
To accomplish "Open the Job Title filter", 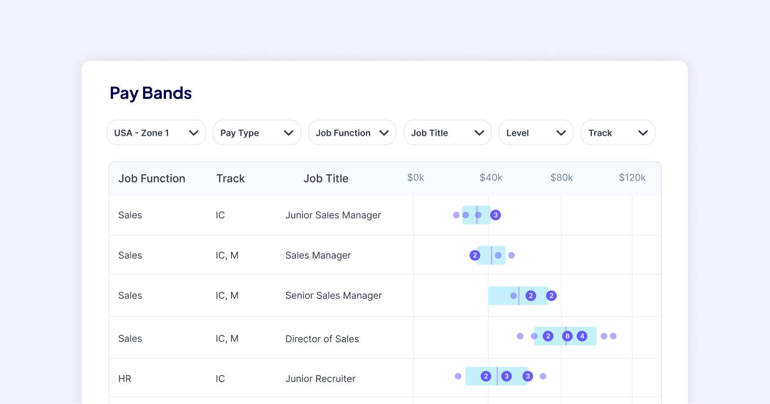I will [447, 132].
